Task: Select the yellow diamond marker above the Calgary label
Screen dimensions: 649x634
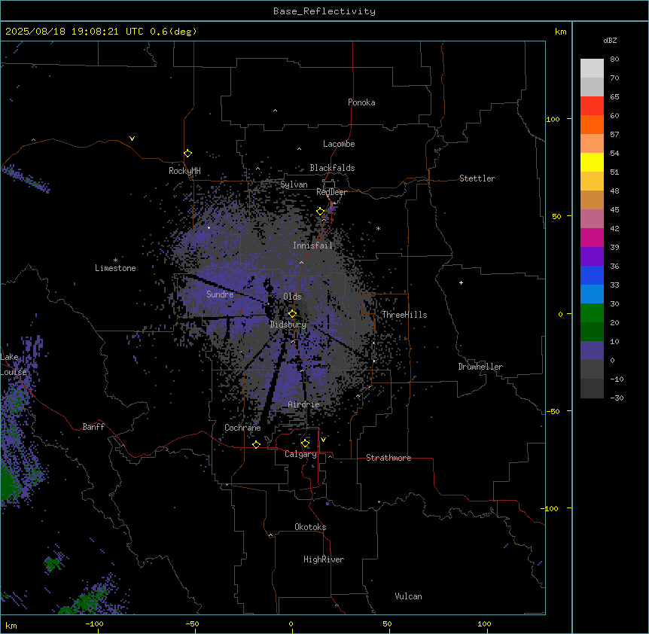Action: point(305,443)
